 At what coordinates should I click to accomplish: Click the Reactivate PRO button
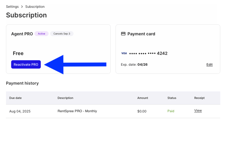click(x=26, y=64)
